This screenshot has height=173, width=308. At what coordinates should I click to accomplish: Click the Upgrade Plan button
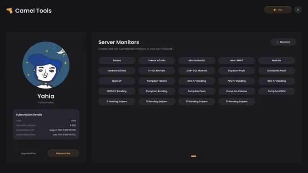[x=29, y=153]
